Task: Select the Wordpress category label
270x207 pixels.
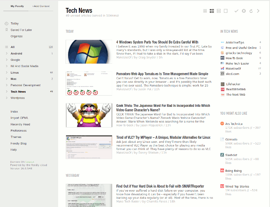Action: pos(17,98)
